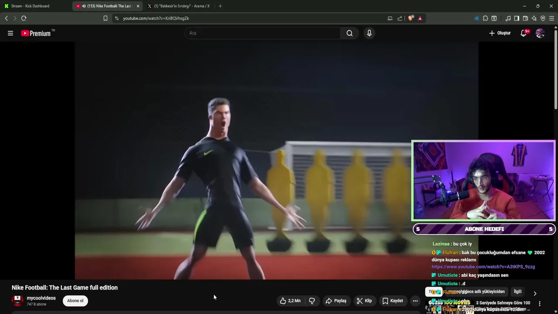Image resolution: width=558 pixels, height=314 pixels.
Task: Focus the Ara search field
Action: (x=263, y=33)
